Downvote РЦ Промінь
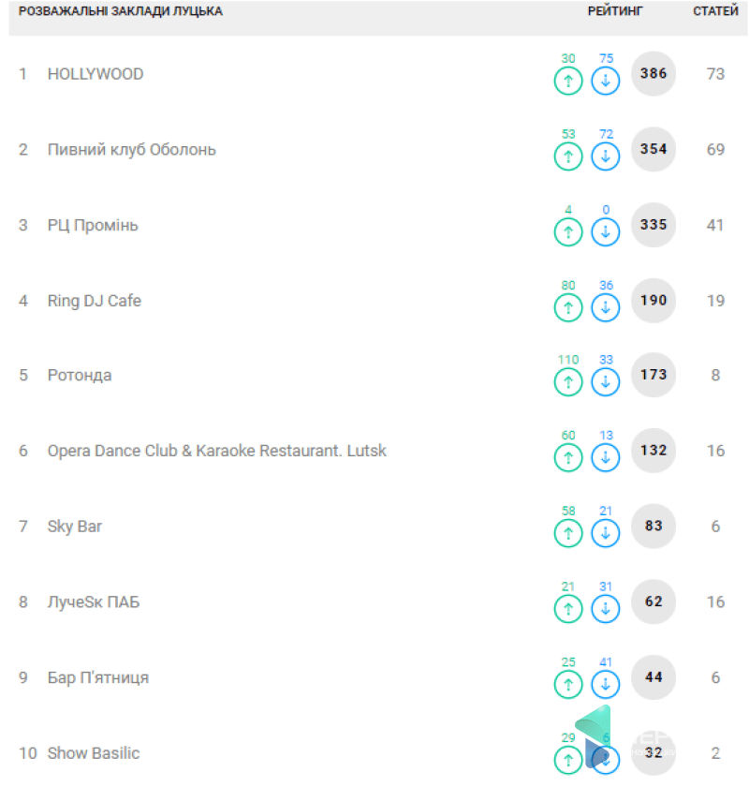The image size is (749, 787). [606, 231]
